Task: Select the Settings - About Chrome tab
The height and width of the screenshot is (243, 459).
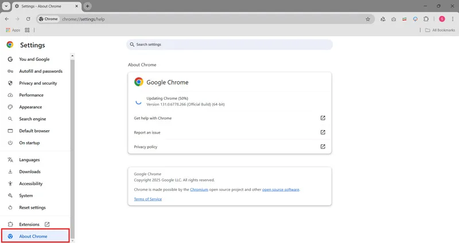Action: (x=47, y=6)
